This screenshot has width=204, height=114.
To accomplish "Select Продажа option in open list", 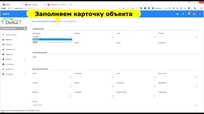I will [x=52, y=40].
